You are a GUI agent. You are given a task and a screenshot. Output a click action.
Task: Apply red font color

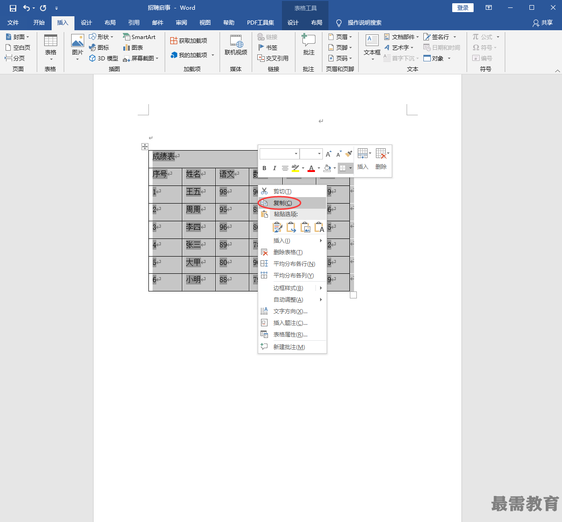pyautogui.click(x=312, y=168)
